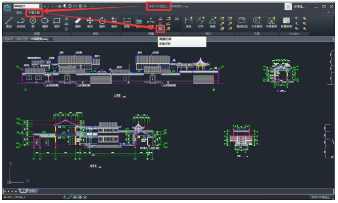Click the 小可儿 username label

(299, 7)
